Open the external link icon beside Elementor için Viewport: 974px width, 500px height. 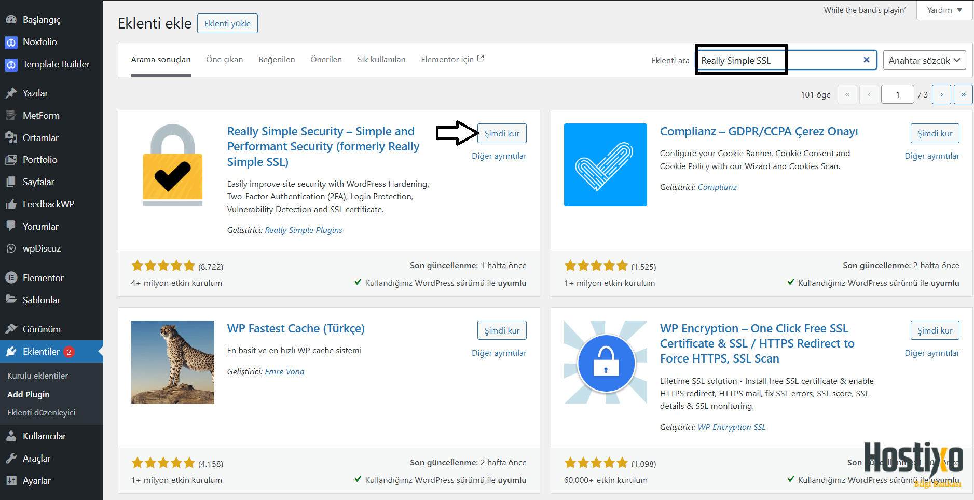pos(481,59)
